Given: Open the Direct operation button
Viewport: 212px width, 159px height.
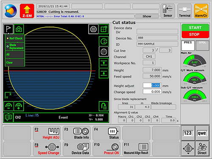Looking at the screenshot, I should [202, 148].
